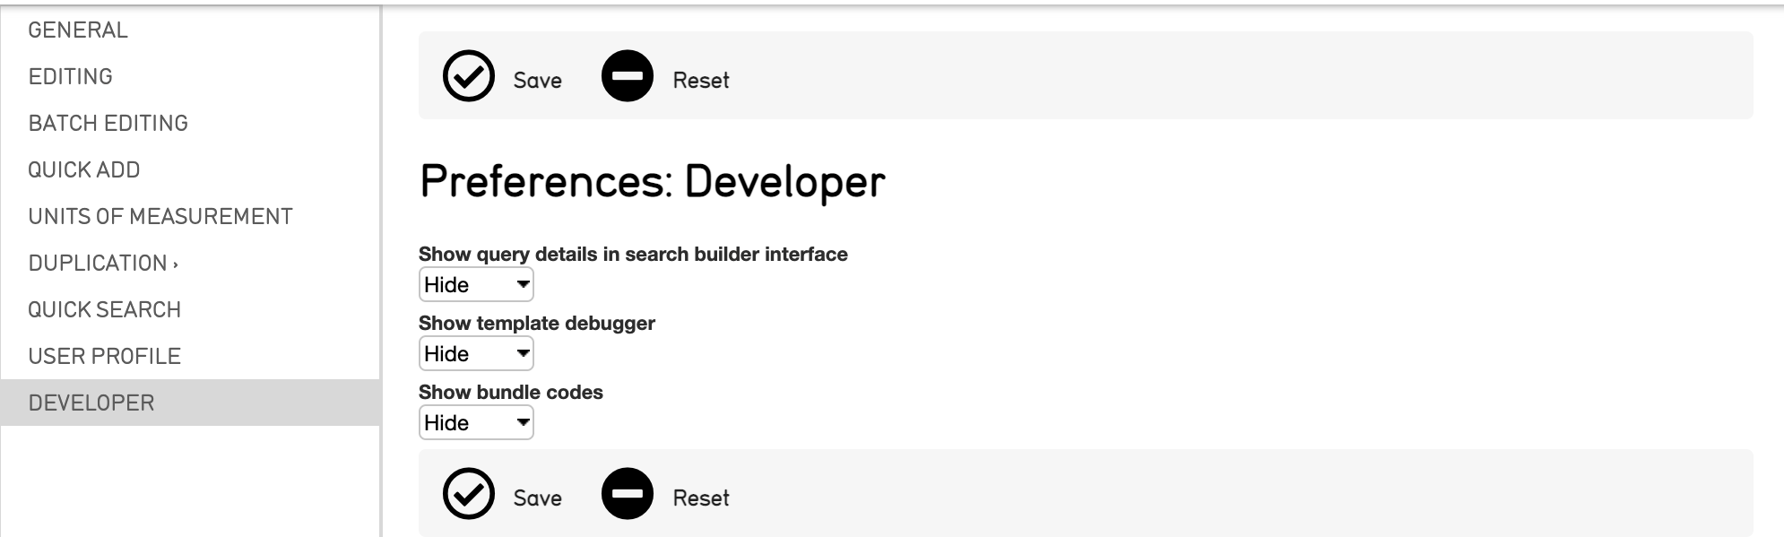Click the top Reset text label
The width and height of the screenshot is (1784, 537).
pyautogui.click(x=701, y=81)
